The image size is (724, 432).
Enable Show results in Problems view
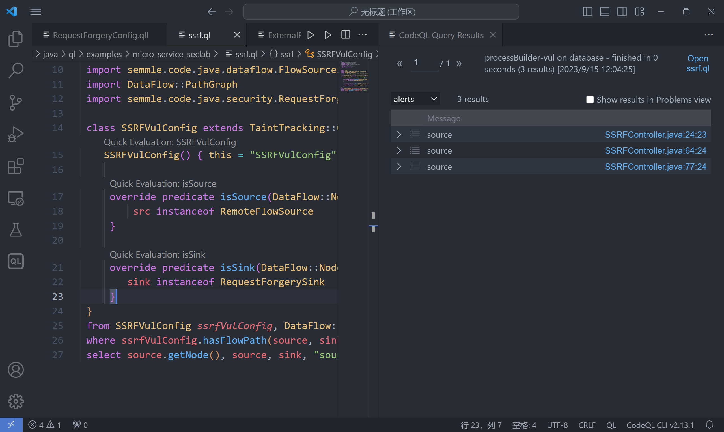590,100
